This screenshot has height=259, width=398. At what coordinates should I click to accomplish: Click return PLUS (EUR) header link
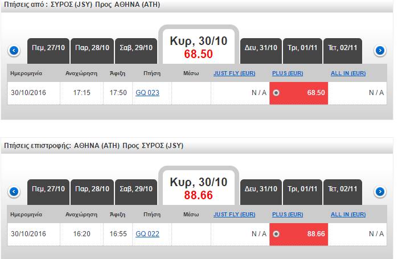tap(288, 214)
